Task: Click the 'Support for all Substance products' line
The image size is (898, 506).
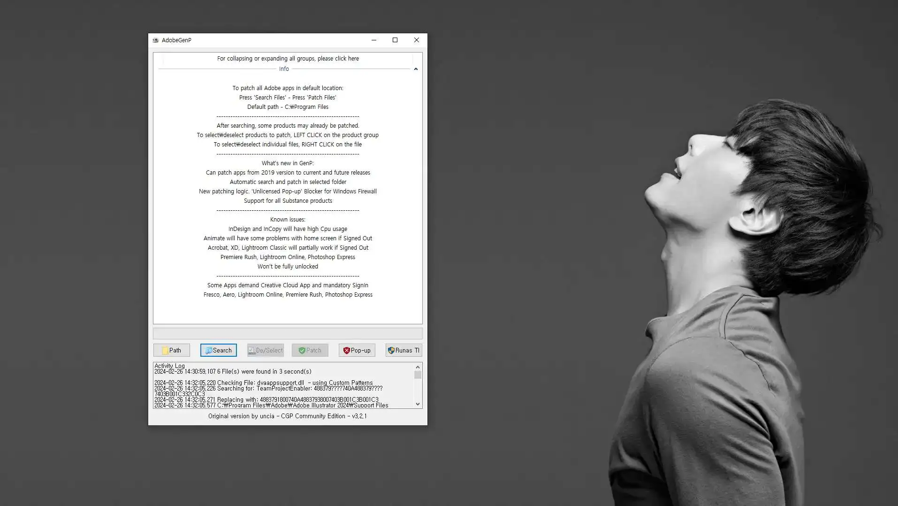Action: pos(288,201)
